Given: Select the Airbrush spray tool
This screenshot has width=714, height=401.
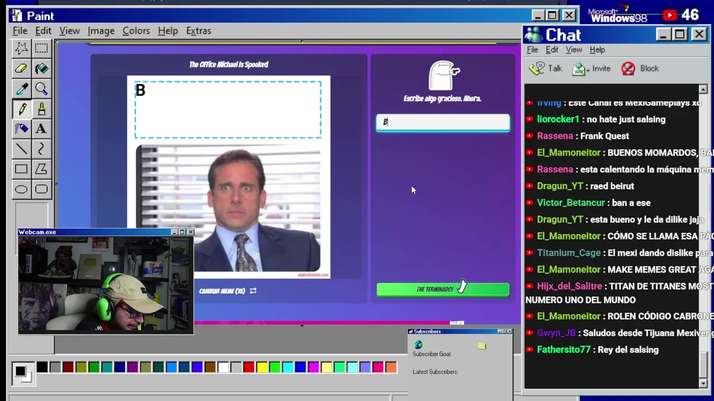Looking at the screenshot, I should 21,129.
